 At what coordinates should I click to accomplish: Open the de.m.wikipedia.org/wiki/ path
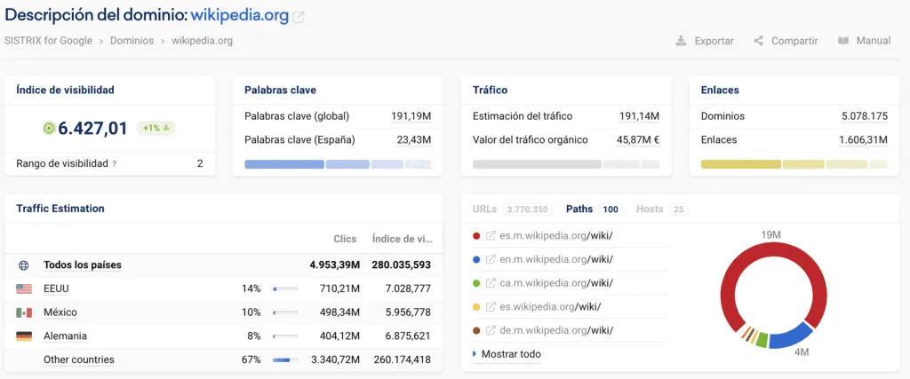[x=556, y=331]
